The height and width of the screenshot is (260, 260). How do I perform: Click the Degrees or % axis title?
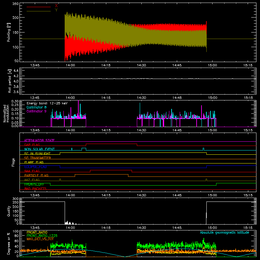point(9,243)
